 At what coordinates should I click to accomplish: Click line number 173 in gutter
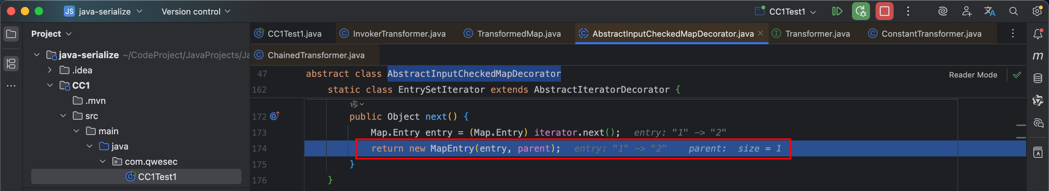pos(259,133)
